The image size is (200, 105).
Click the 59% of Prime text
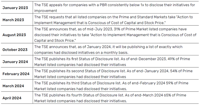coord(177,83)
